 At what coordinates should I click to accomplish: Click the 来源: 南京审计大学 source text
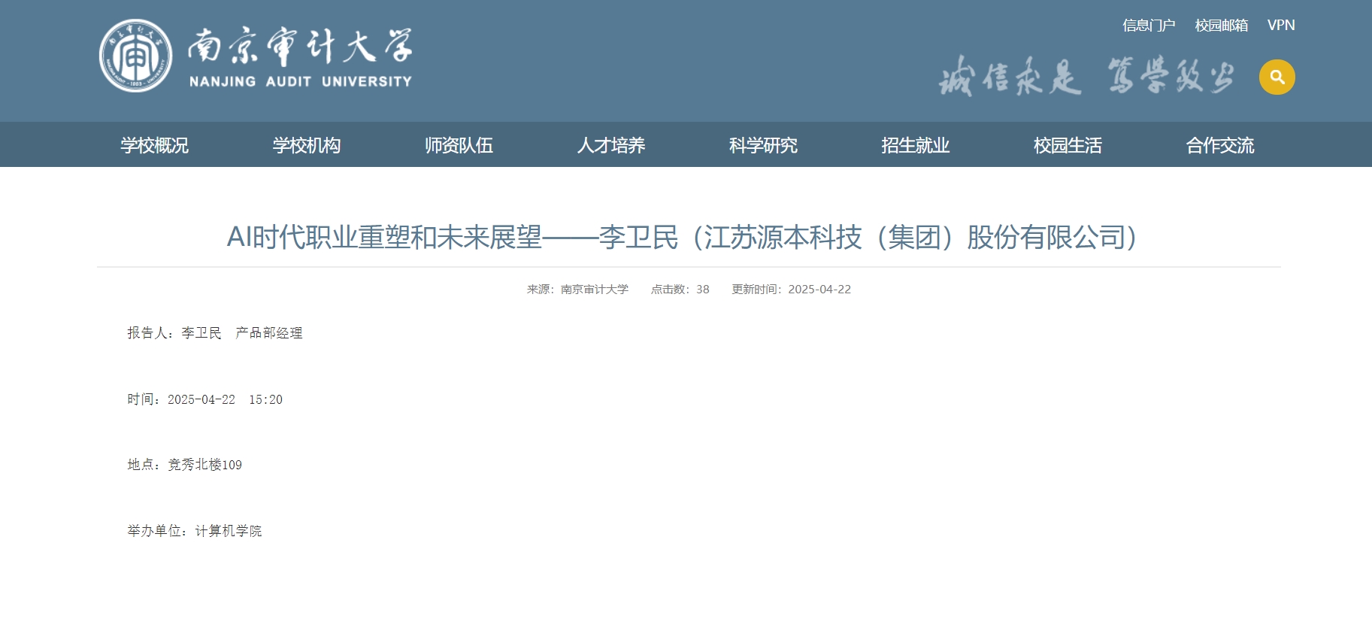577,290
